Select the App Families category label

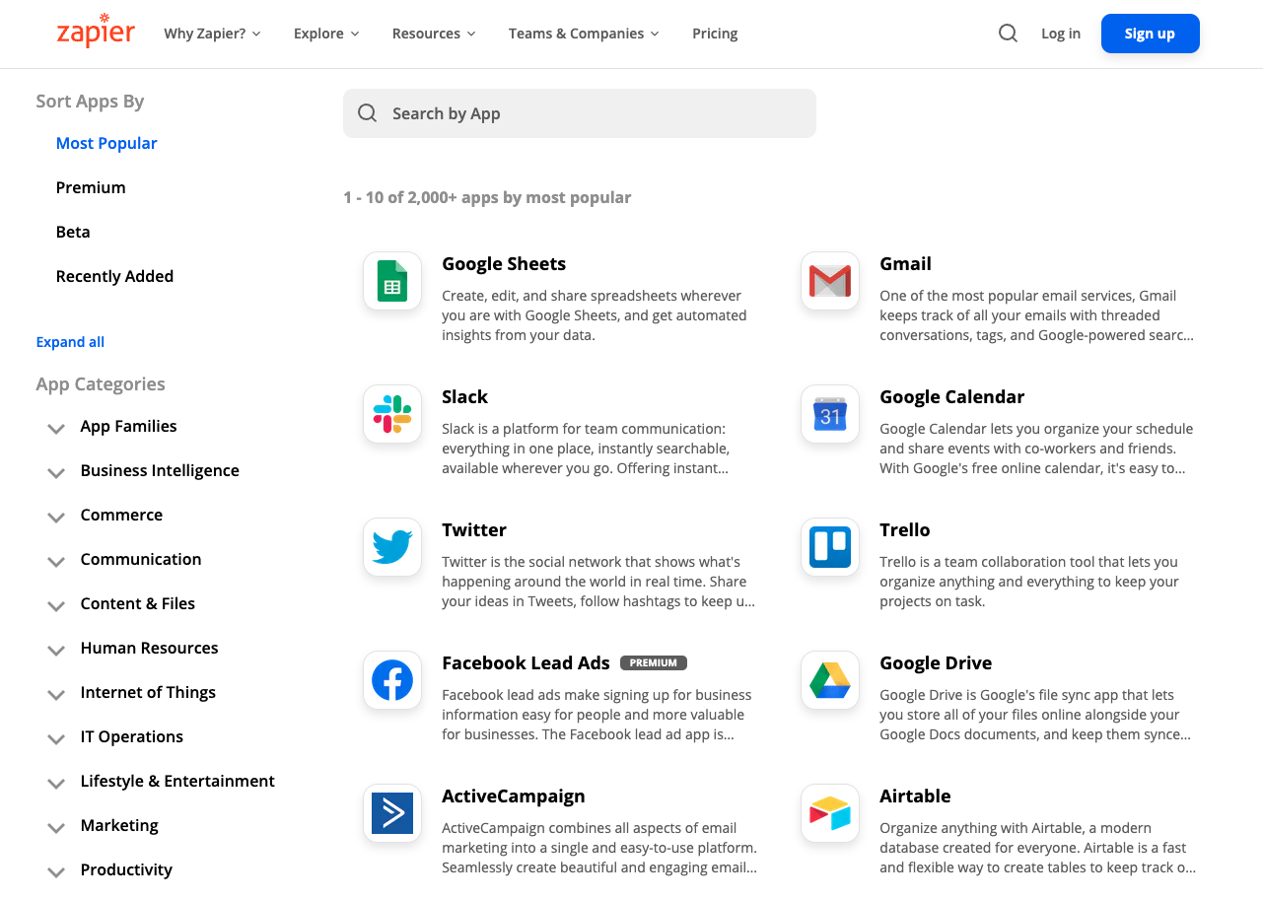pos(128,426)
